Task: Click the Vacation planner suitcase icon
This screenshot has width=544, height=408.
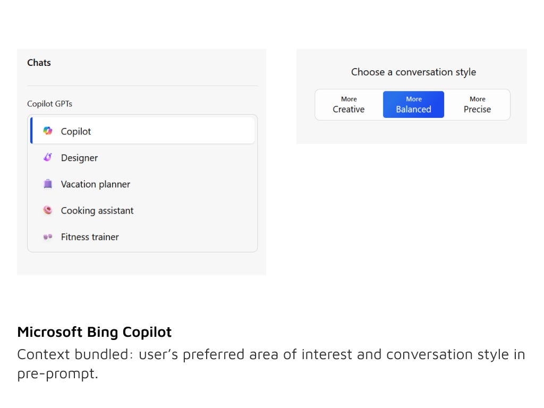Action: (48, 184)
